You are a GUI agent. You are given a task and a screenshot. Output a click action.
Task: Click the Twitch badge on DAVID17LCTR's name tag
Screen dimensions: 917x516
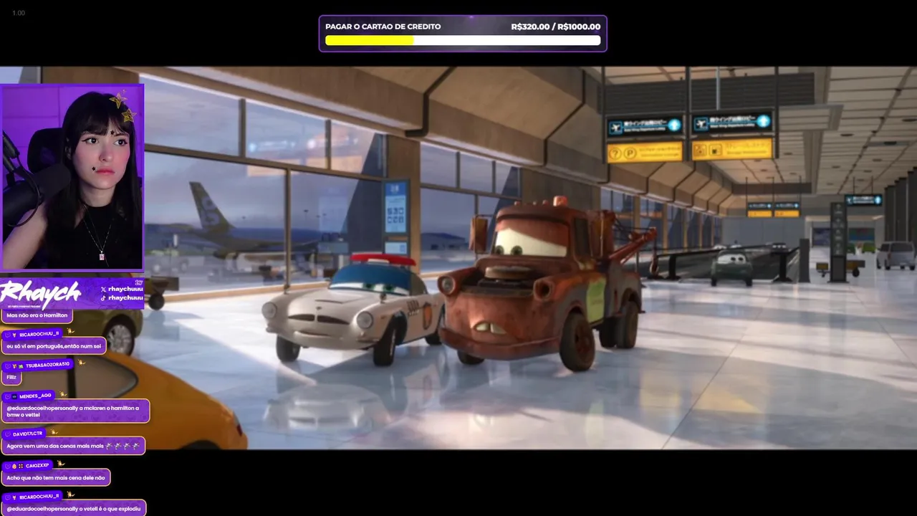8,434
